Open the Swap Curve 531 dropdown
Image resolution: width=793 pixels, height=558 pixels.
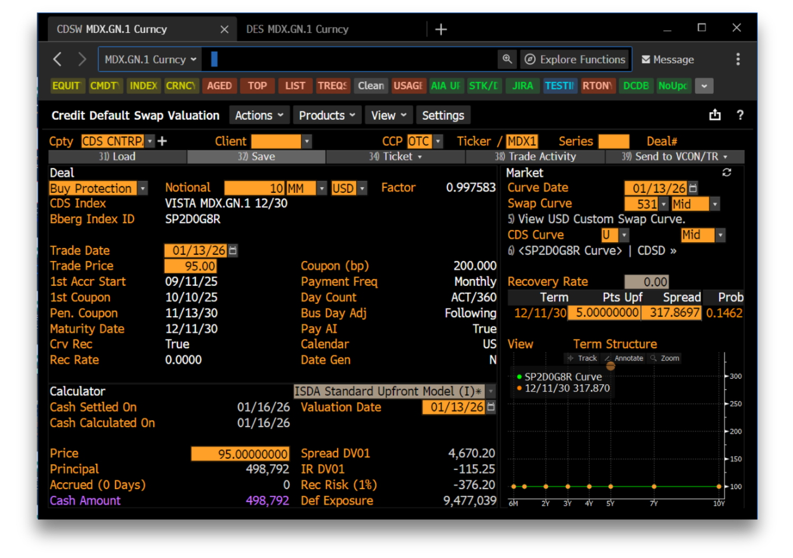click(x=663, y=204)
